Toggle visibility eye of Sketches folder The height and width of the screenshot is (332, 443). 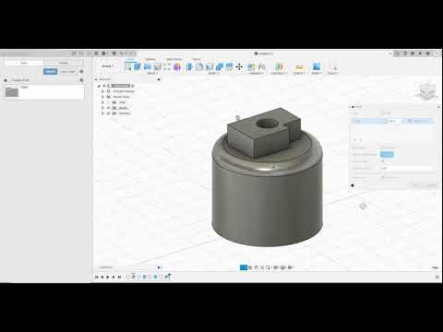pyautogui.click(x=108, y=113)
